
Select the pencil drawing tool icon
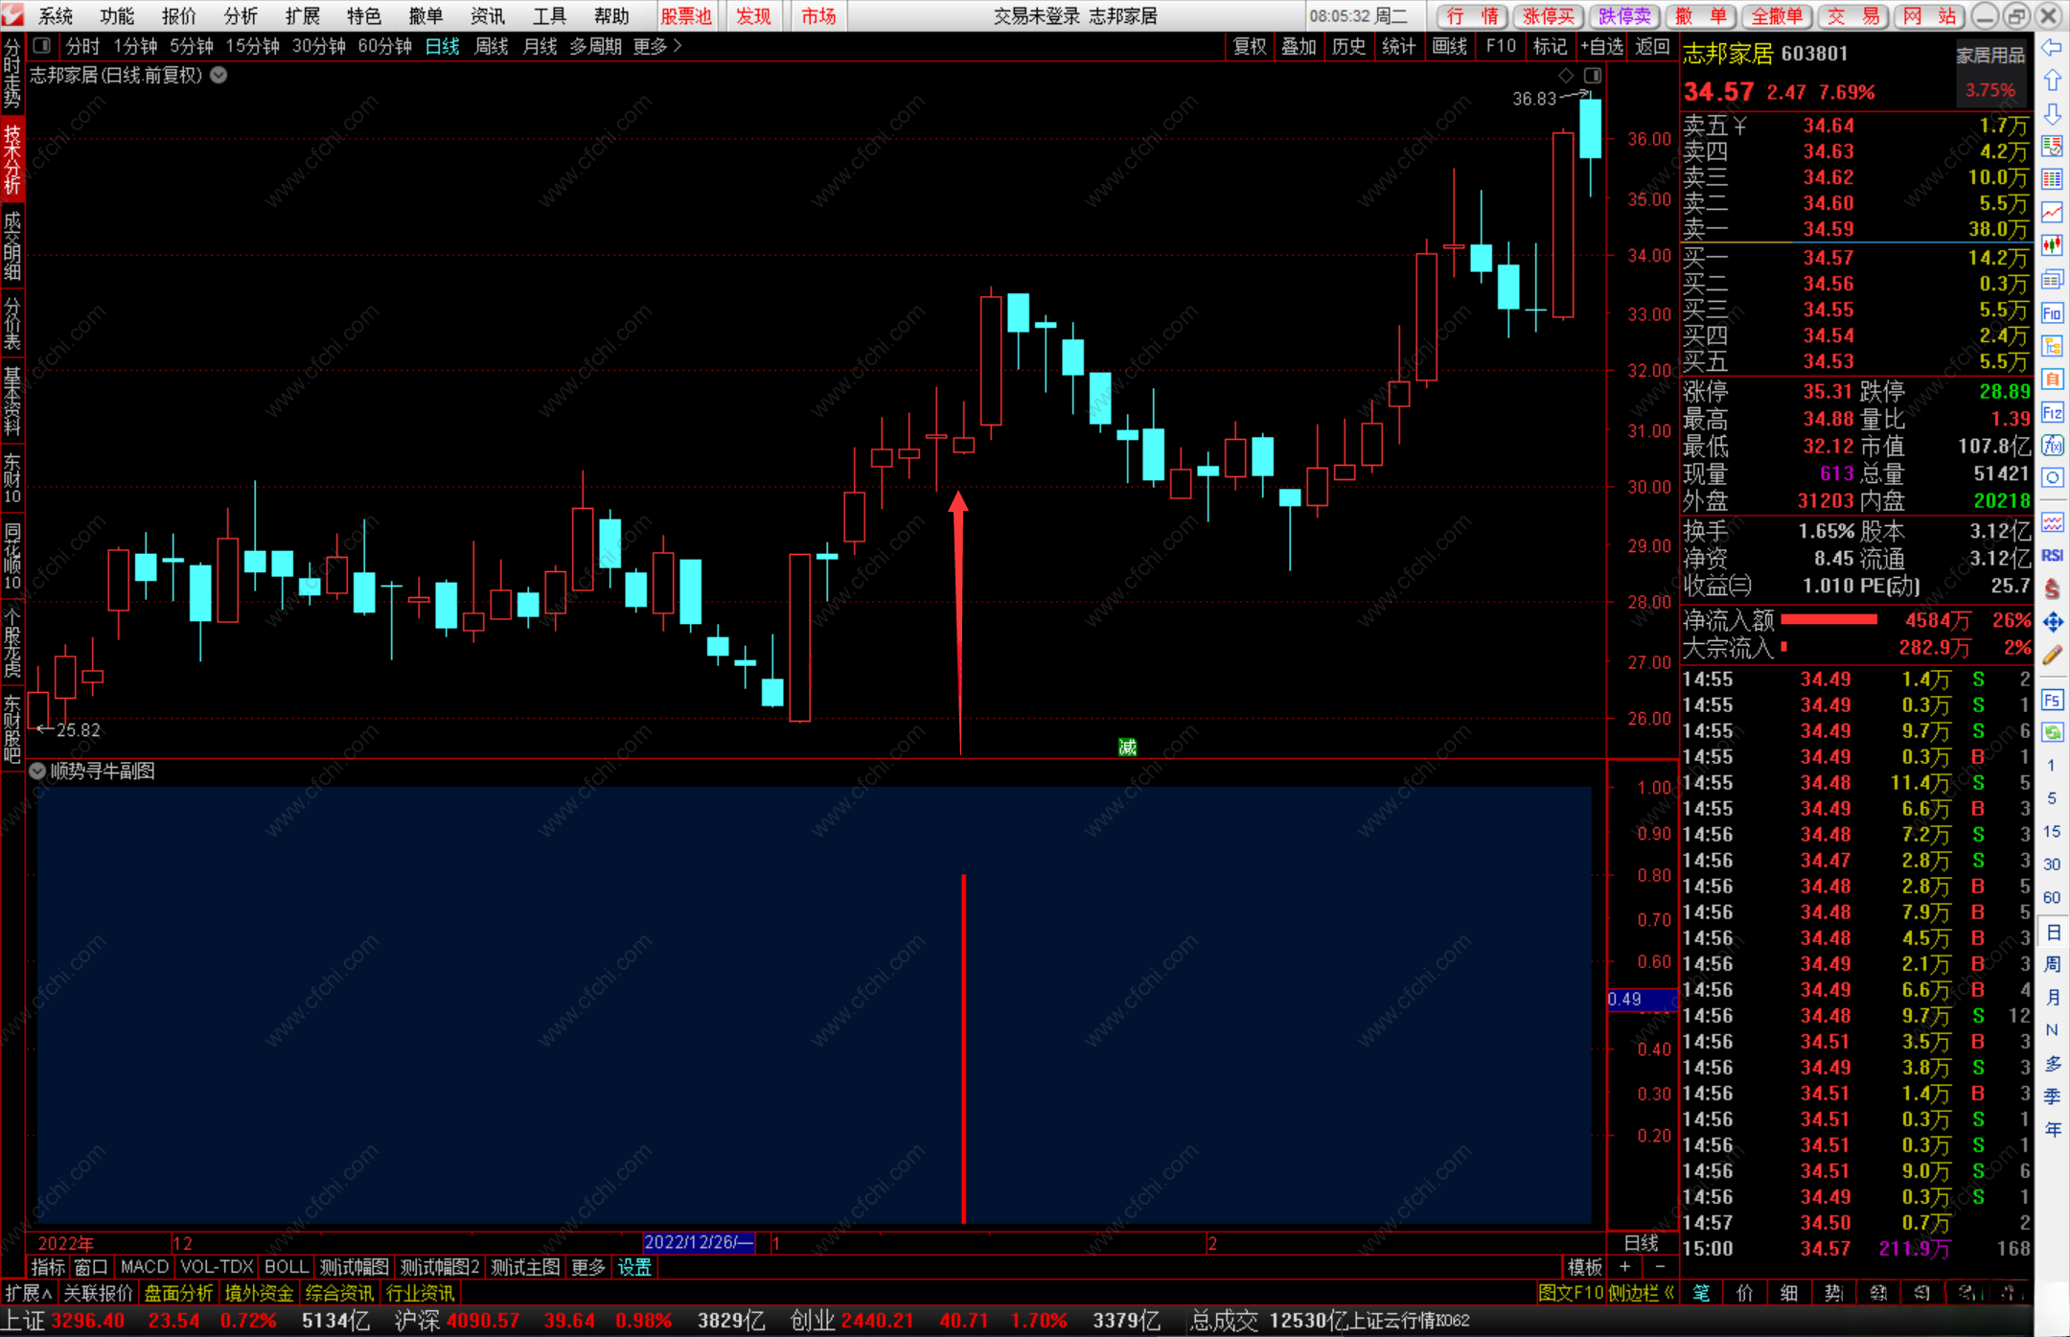coord(2052,656)
